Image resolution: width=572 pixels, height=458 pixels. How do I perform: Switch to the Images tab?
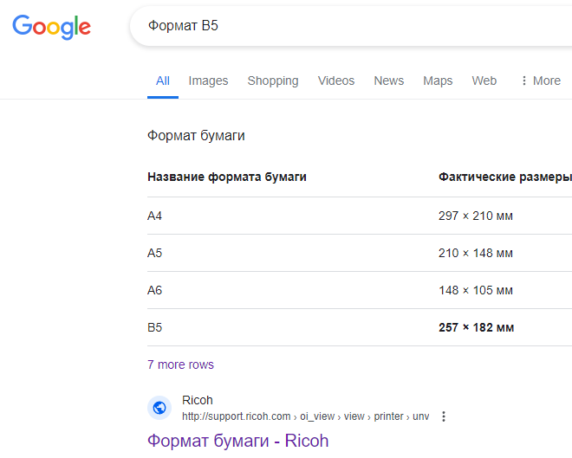[208, 81]
